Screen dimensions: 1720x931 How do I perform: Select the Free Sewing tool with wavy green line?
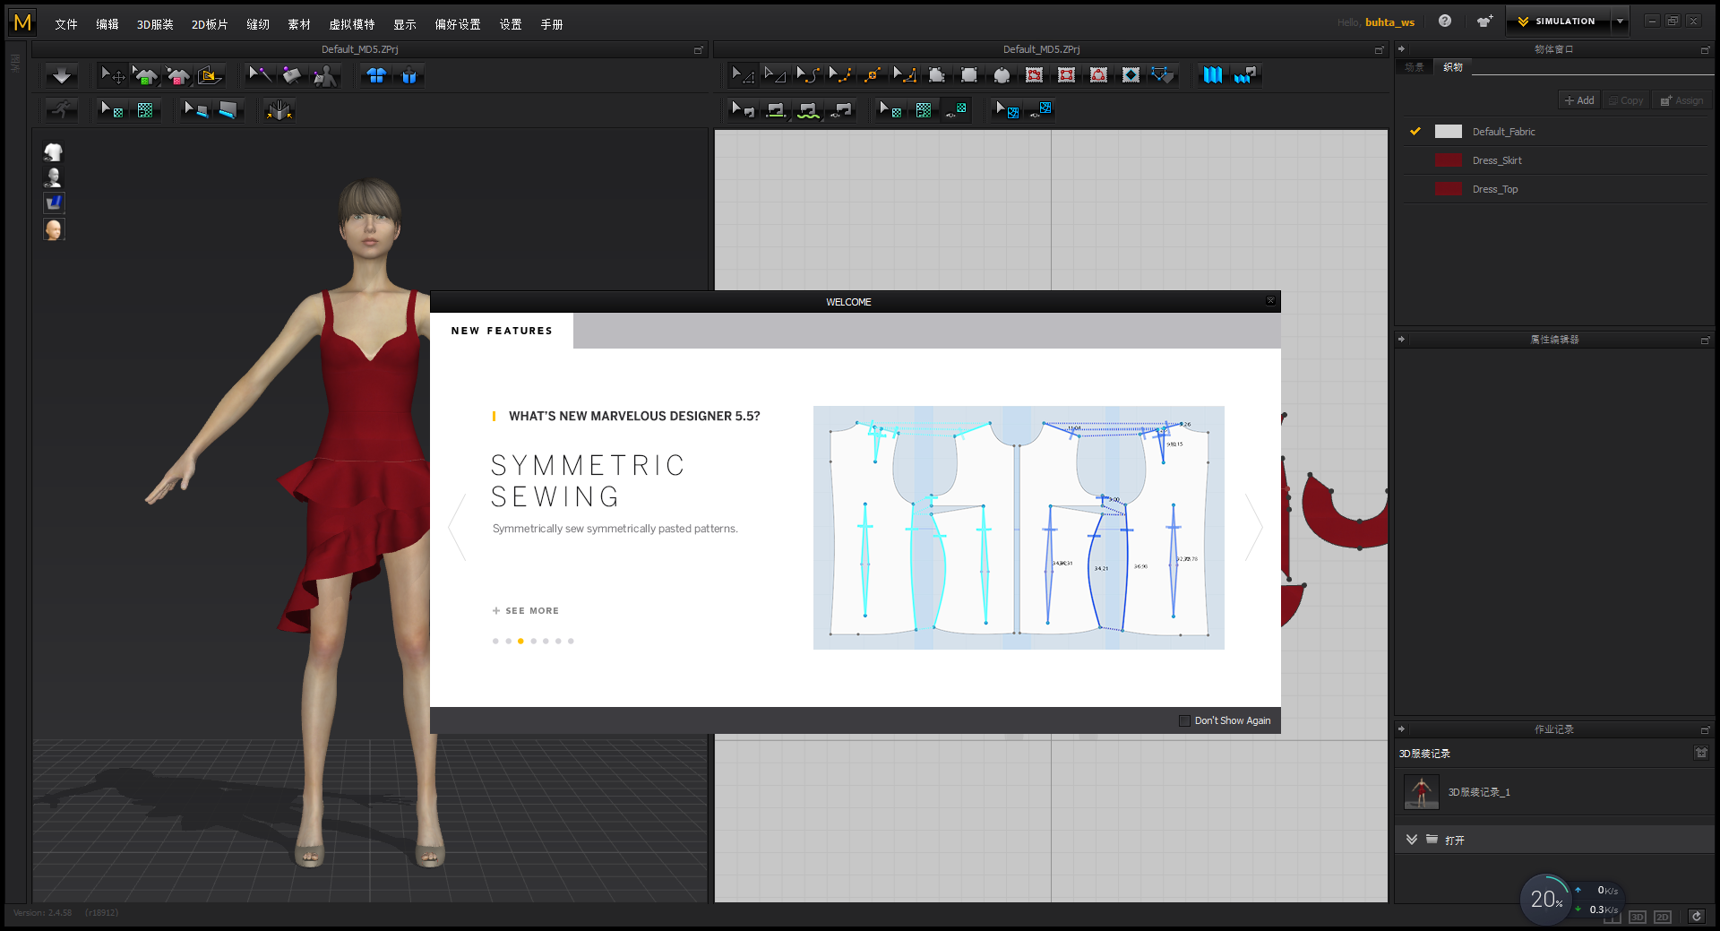pyautogui.click(x=808, y=110)
